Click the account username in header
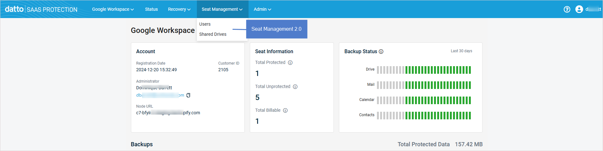This screenshot has height=151, width=603. (593, 9)
